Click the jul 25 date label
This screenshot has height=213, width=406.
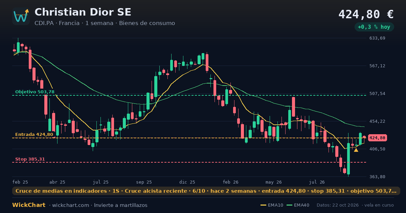click(101, 182)
